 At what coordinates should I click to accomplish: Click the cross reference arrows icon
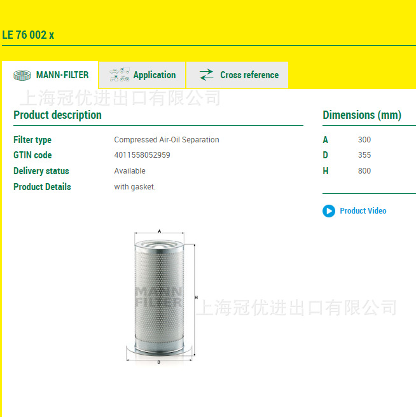tap(207, 75)
